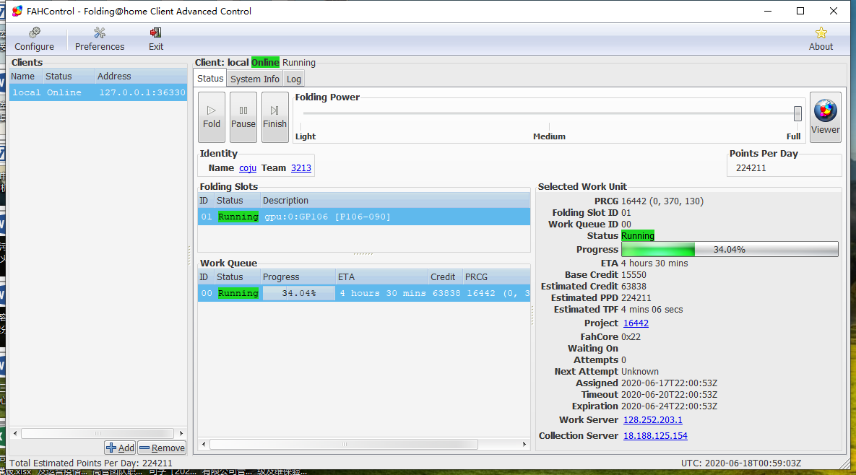Sort clients by Name column header
The width and height of the screenshot is (856, 475).
click(26, 77)
